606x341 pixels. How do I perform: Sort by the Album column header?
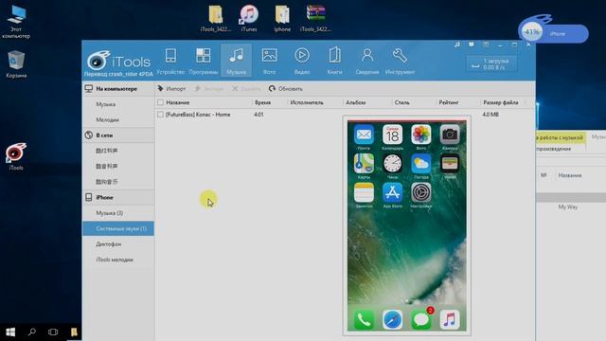[356, 102]
